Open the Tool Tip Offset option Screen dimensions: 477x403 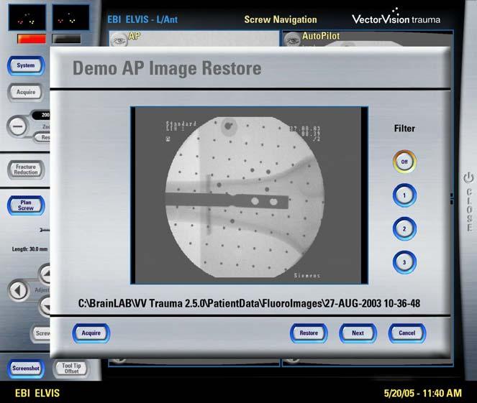point(71,368)
